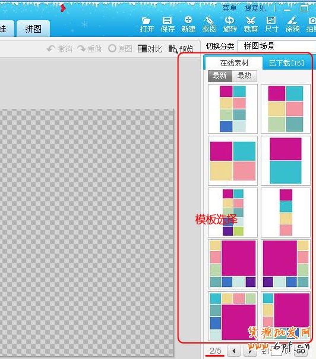Image resolution: width=316 pixels, height=359 pixels.
Task: Switch to the 拼图 tab
Action: tap(33, 29)
